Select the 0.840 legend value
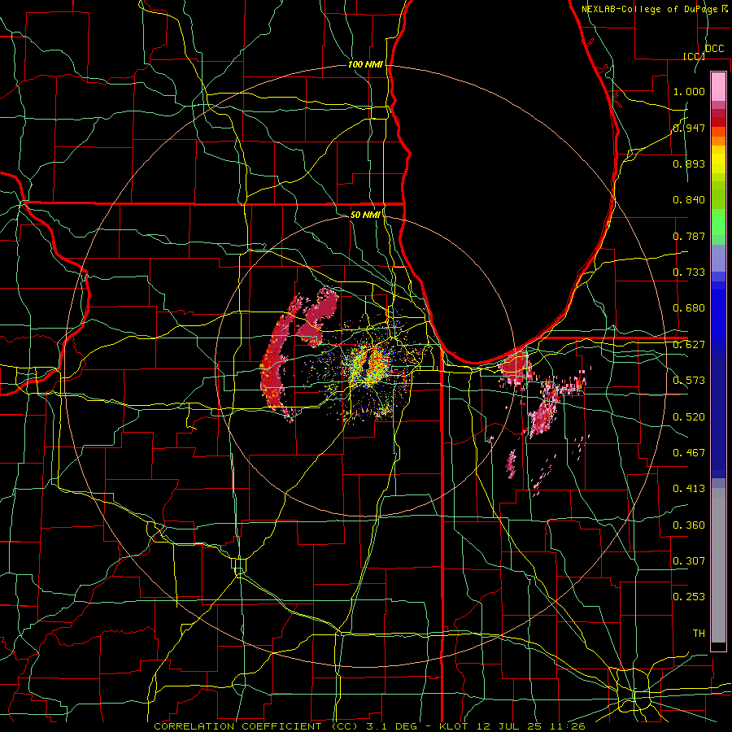 click(x=689, y=200)
